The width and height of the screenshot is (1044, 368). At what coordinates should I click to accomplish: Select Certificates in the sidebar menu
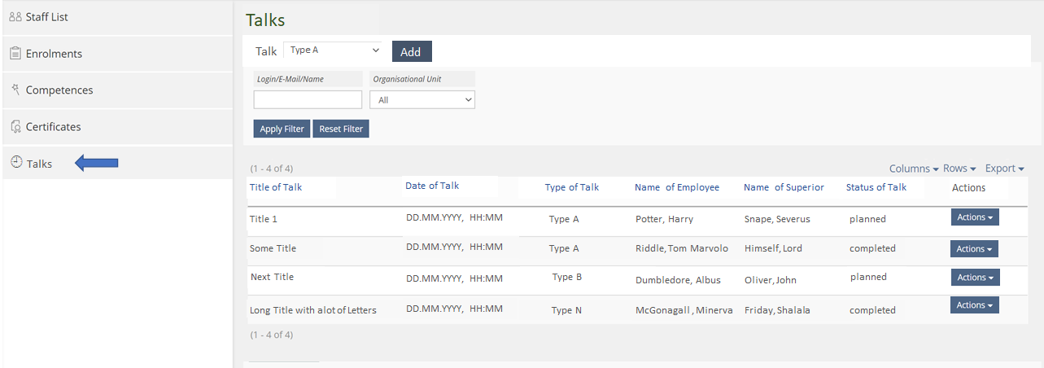(53, 127)
